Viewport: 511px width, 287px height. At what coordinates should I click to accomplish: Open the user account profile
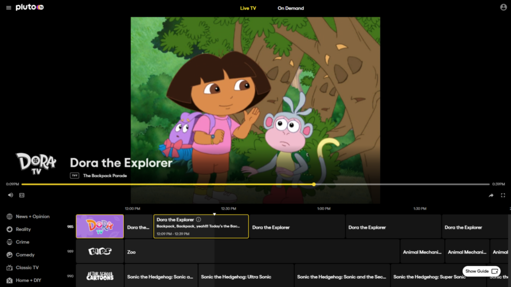pos(503,7)
